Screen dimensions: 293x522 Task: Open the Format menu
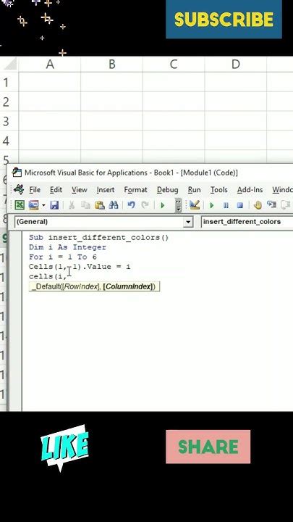click(135, 190)
